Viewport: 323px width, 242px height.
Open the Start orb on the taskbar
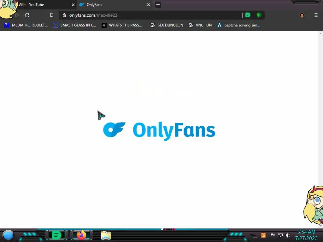point(8,235)
